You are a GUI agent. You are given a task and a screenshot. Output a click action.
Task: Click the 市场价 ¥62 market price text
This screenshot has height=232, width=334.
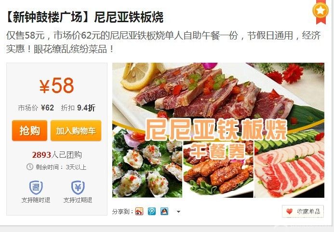point(36,108)
